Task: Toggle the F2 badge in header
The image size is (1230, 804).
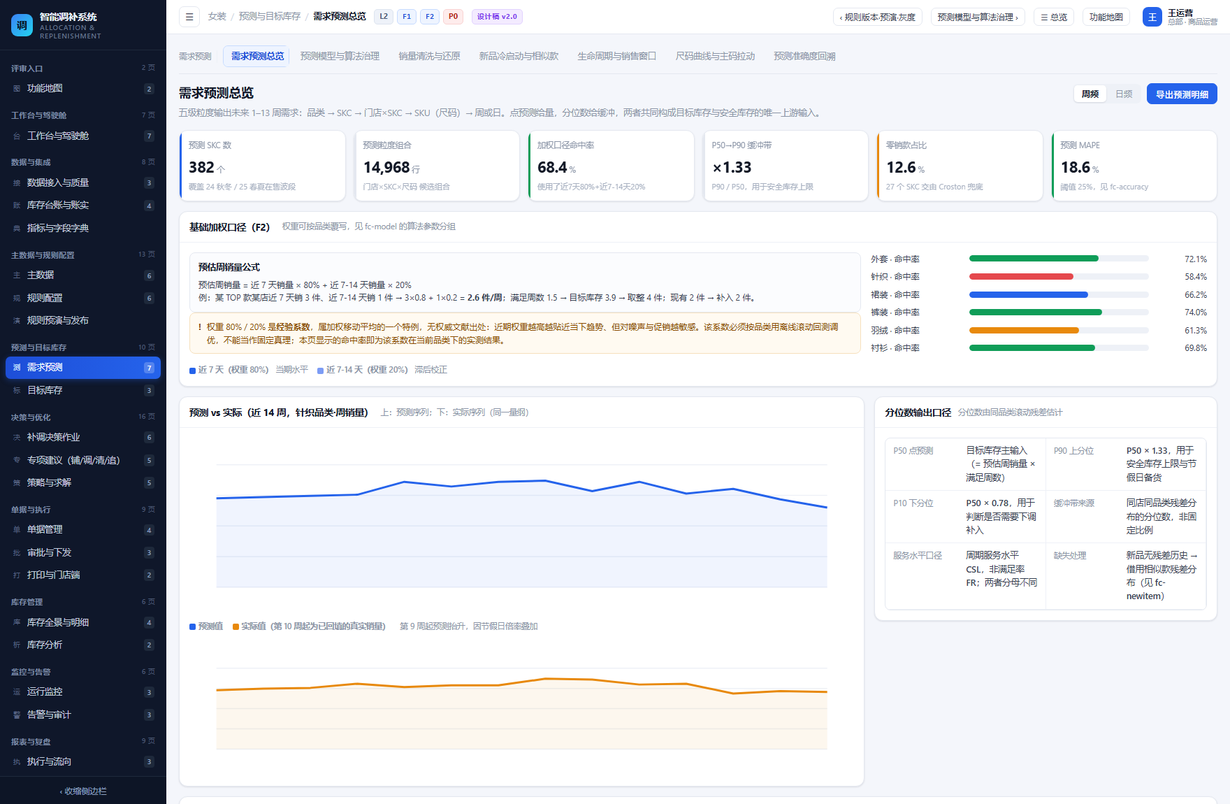Action: 430,17
